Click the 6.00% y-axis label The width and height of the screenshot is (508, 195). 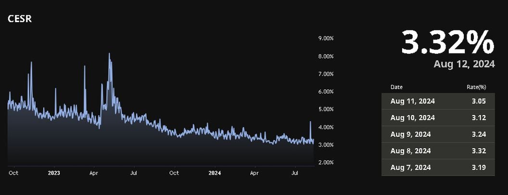click(326, 91)
